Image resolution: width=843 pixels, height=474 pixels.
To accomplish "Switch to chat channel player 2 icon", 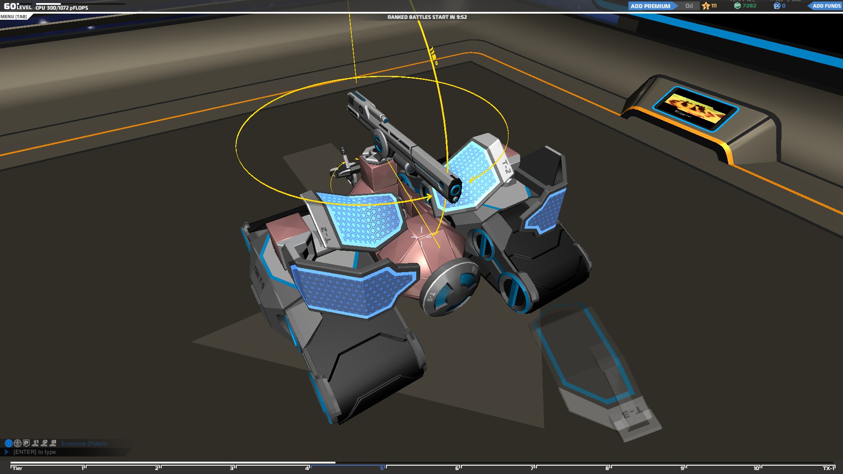I will [44, 443].
